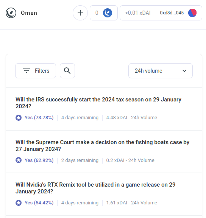Image resolution: width=206 pixels, height=218 pixels.
Task: Click the blue OMN token icon
Action: tap(108, 13)
